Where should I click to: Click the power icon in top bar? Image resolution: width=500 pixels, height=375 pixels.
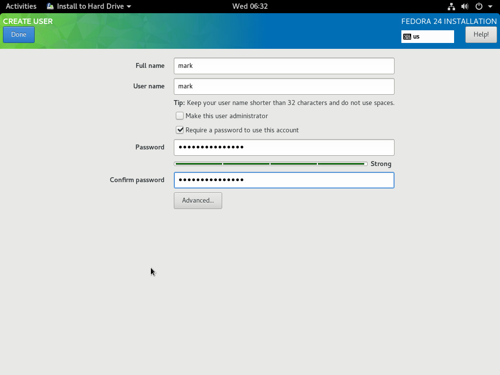[x=479, y=7]
